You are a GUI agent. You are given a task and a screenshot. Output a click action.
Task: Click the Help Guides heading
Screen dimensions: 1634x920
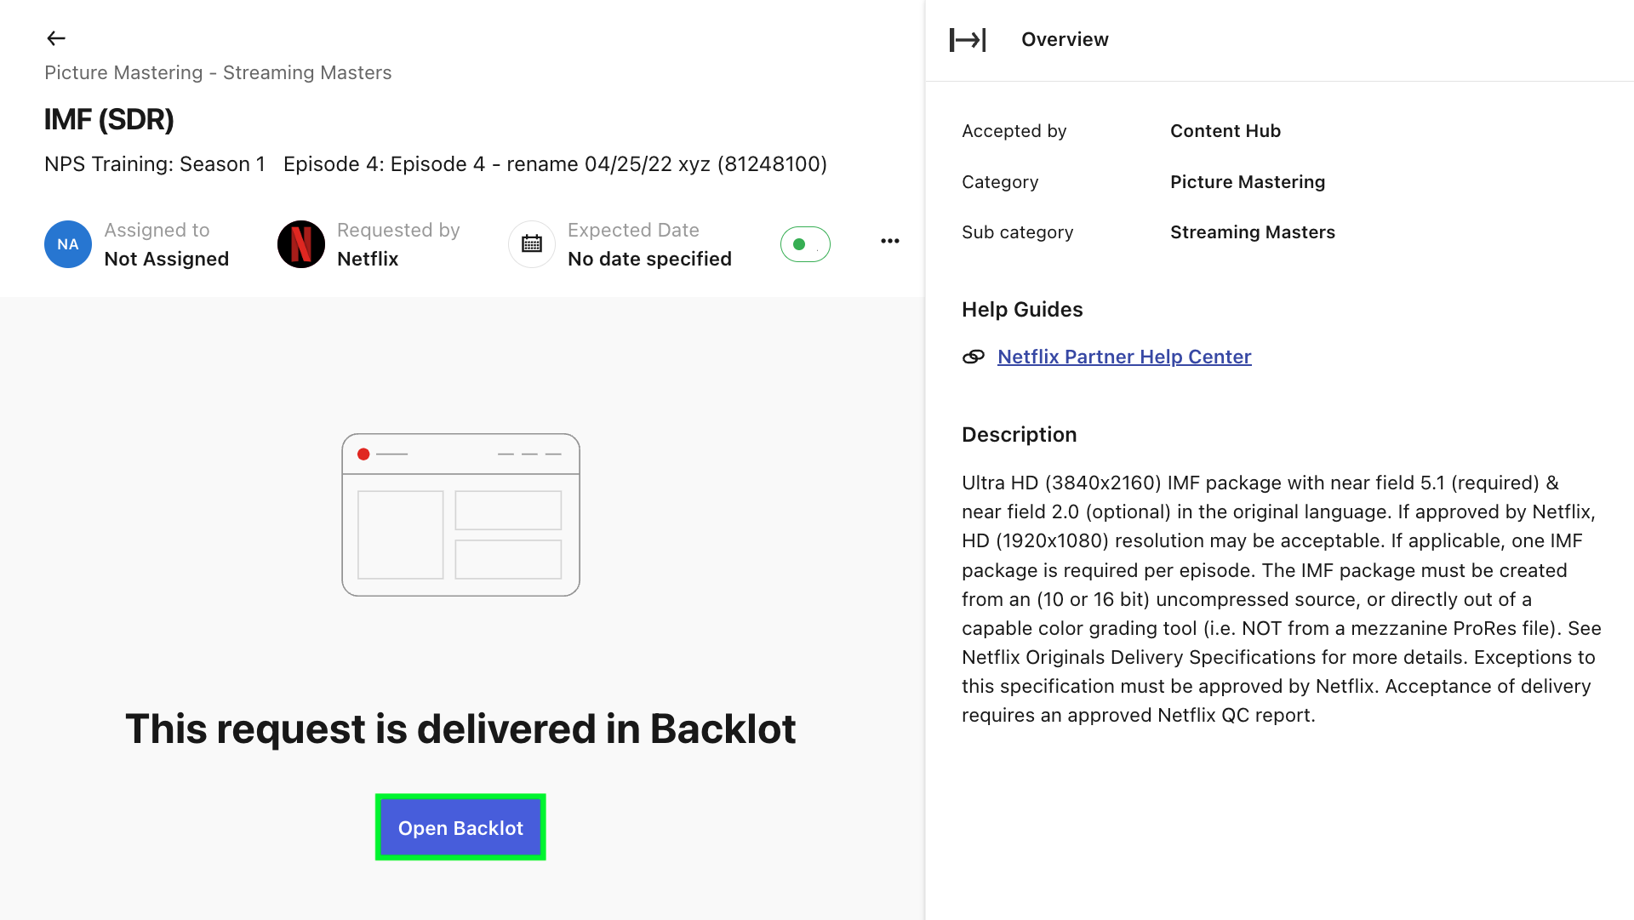pyautogui.click(x=1022, y=310)
